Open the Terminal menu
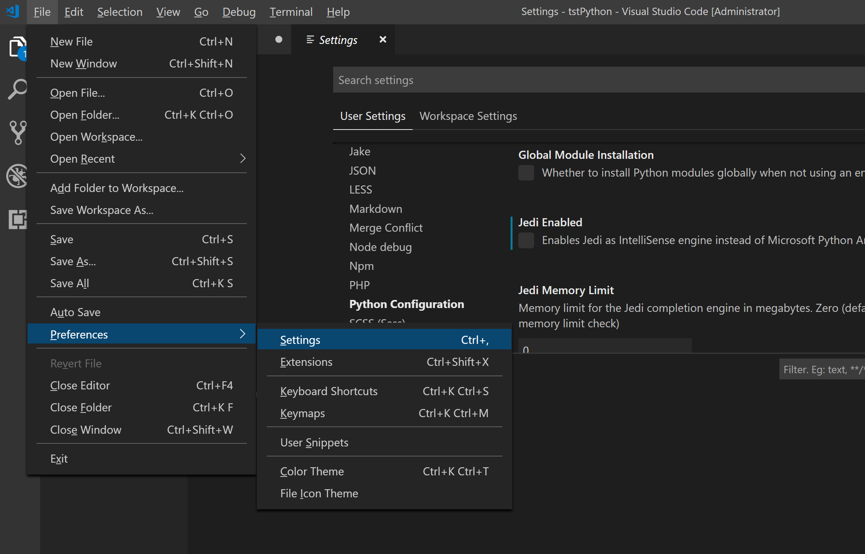Image resolution: width=865 pixels, height=554 pixels. click(x=291, y=12)
